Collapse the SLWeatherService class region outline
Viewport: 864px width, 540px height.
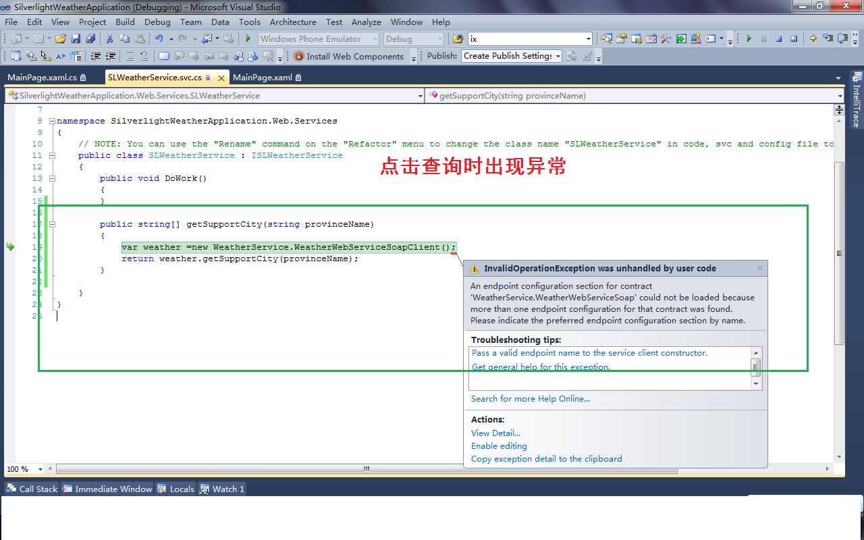pos(52,155)
